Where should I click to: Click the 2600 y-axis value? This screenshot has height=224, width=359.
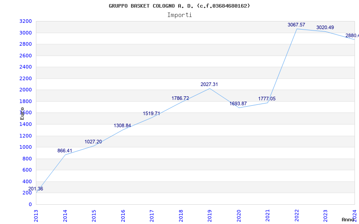(x=26, y=56)
